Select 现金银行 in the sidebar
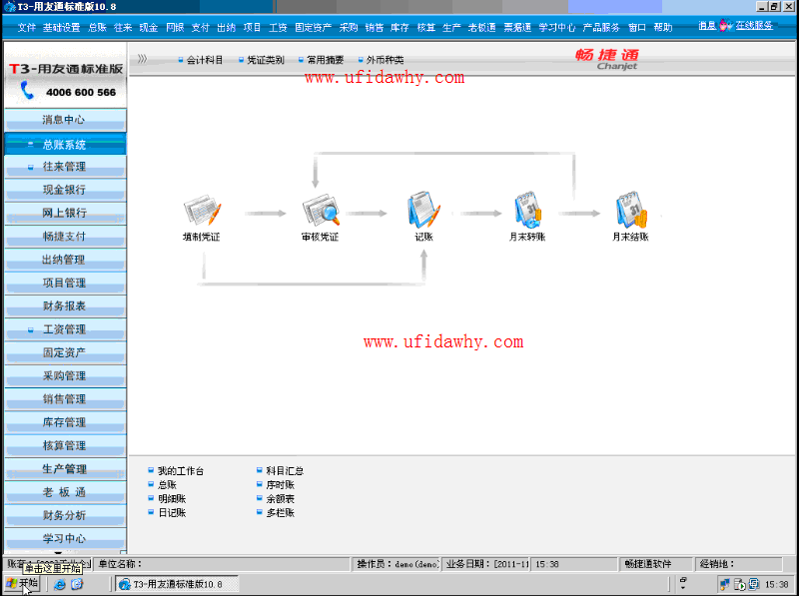Viewport: 799px width, 596px height. (x=65, y=190)
